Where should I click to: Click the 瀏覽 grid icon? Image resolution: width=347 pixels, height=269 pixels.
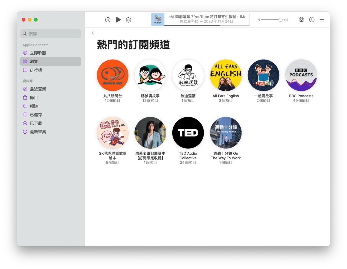tap(25, 62)
